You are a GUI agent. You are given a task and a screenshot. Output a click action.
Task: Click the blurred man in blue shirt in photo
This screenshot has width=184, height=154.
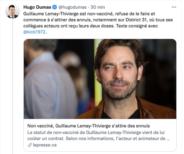(49, 82)
